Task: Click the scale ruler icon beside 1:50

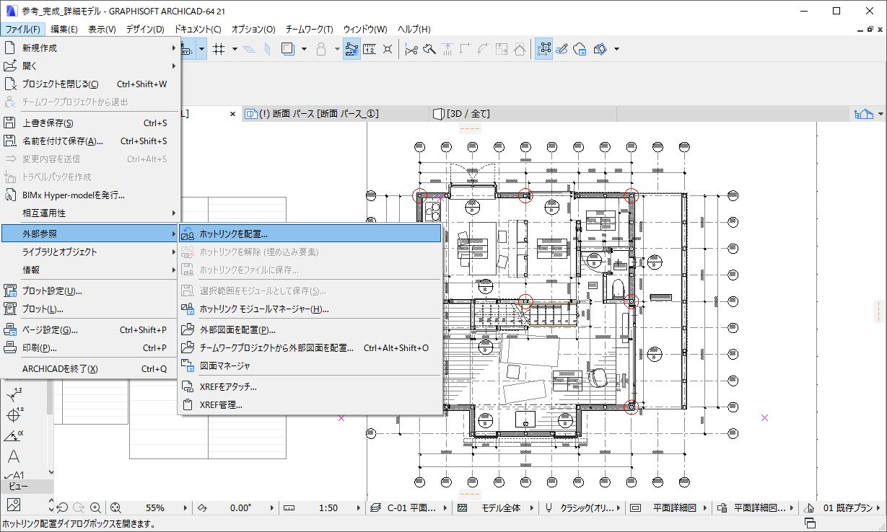Action: (x=287, y=507)
